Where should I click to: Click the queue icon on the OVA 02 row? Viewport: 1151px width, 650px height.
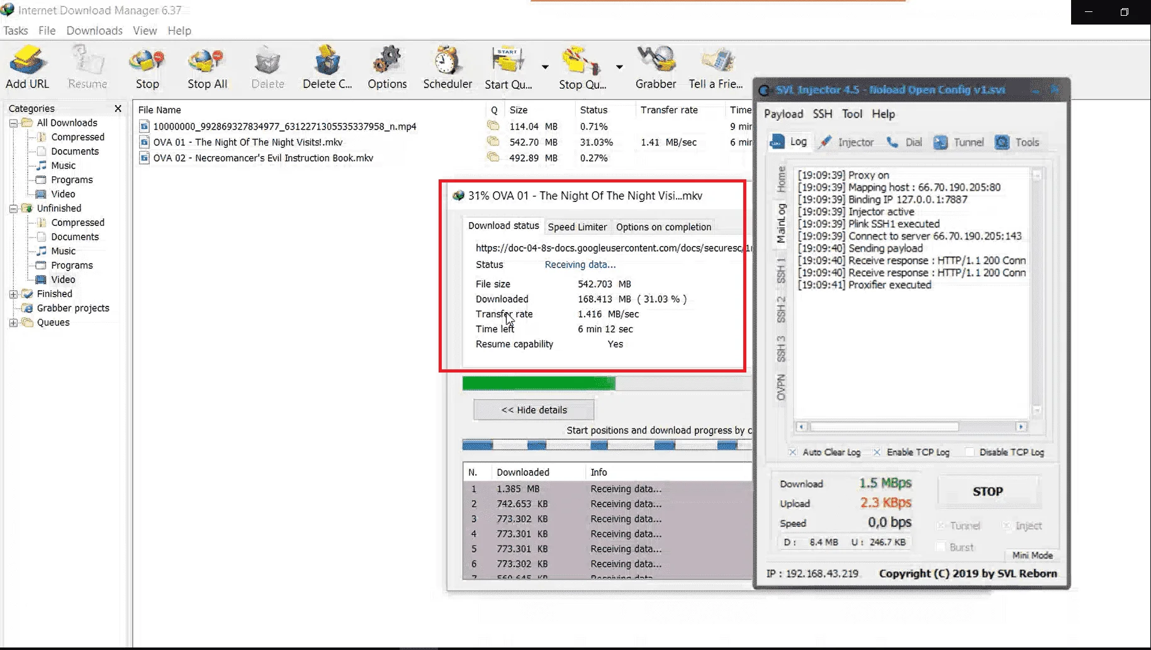493,157
